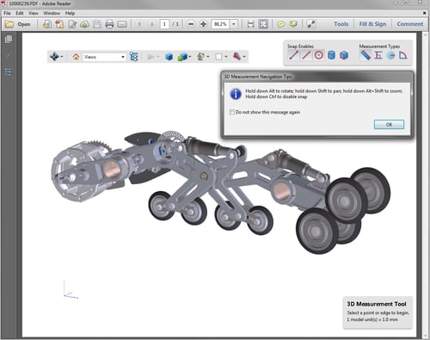430x340 pixels.
Task: Open the Tools pane
Action: click(x=341, y=24)
